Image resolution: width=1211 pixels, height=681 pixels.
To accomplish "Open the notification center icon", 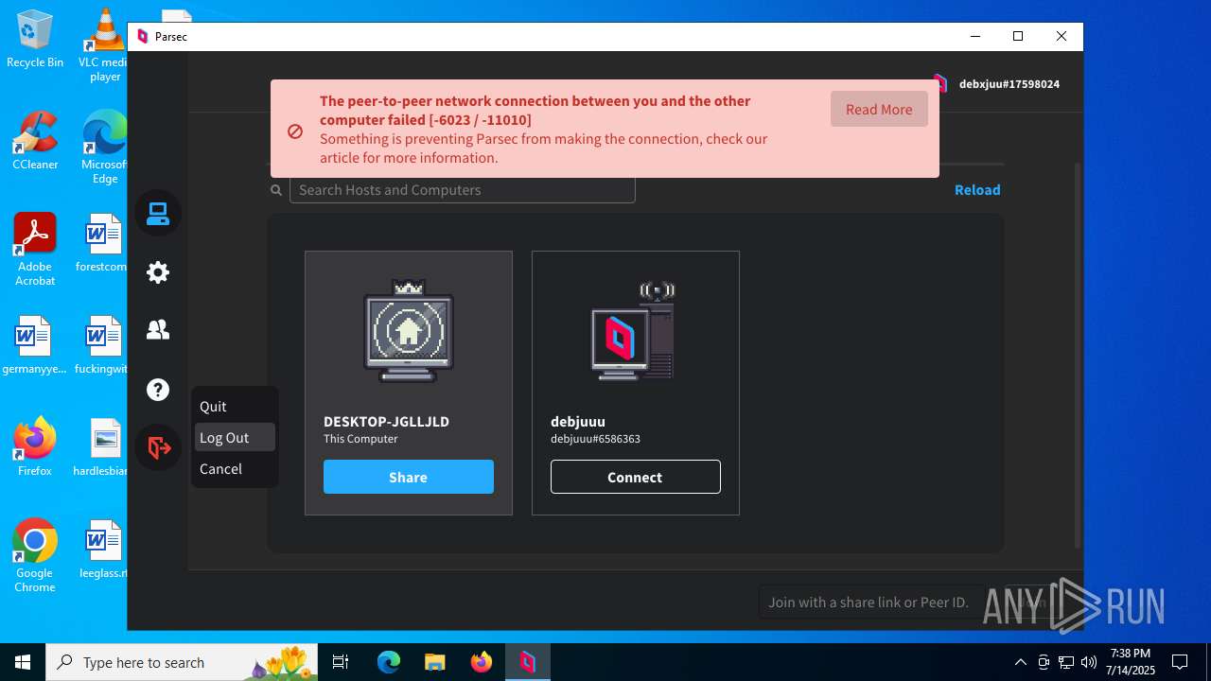I will [1180, 662].
